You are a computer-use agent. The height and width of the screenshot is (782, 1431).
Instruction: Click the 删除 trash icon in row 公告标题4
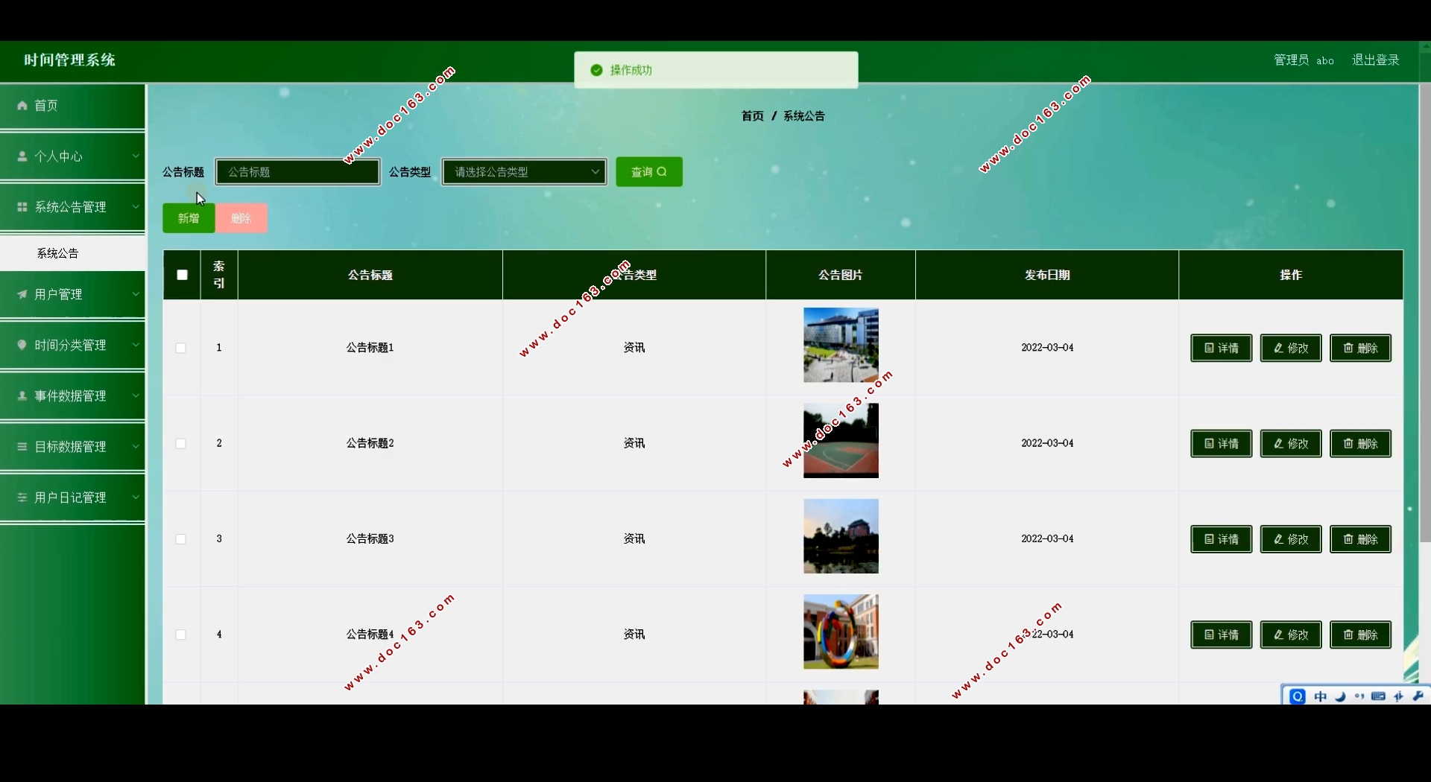1348,635
